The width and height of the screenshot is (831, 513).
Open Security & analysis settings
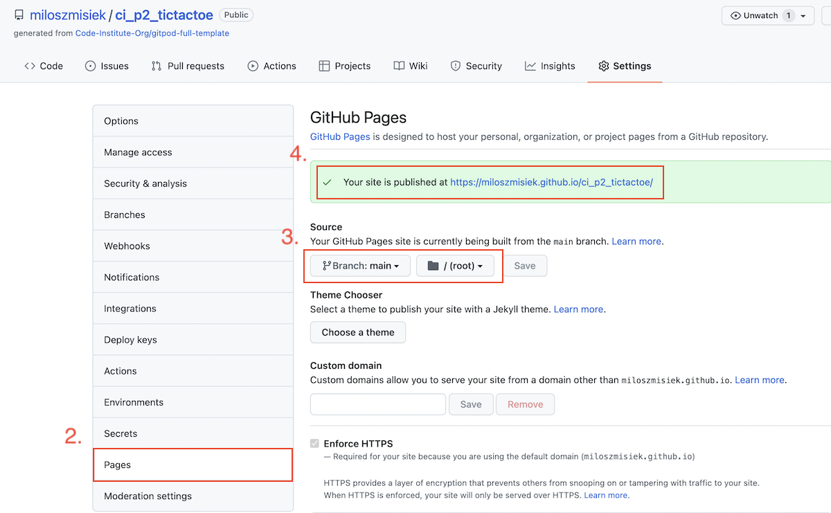click(193, 183)
